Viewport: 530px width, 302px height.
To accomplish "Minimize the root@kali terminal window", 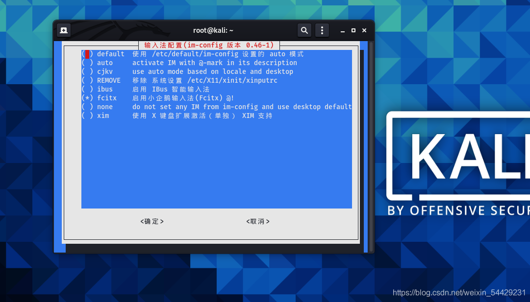I will tap(342, 30).
